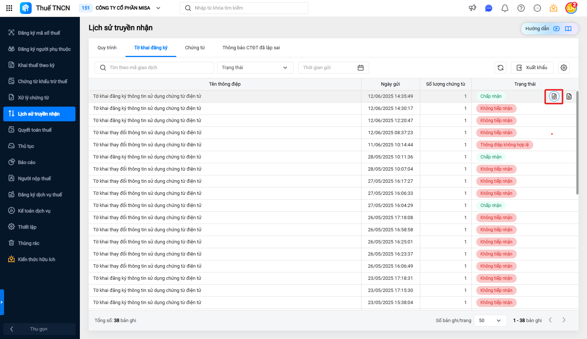Switch to the Chứng từ tab
Image resolution: width=587 pixels, height=339 pixels.
(x=195, y=48)
